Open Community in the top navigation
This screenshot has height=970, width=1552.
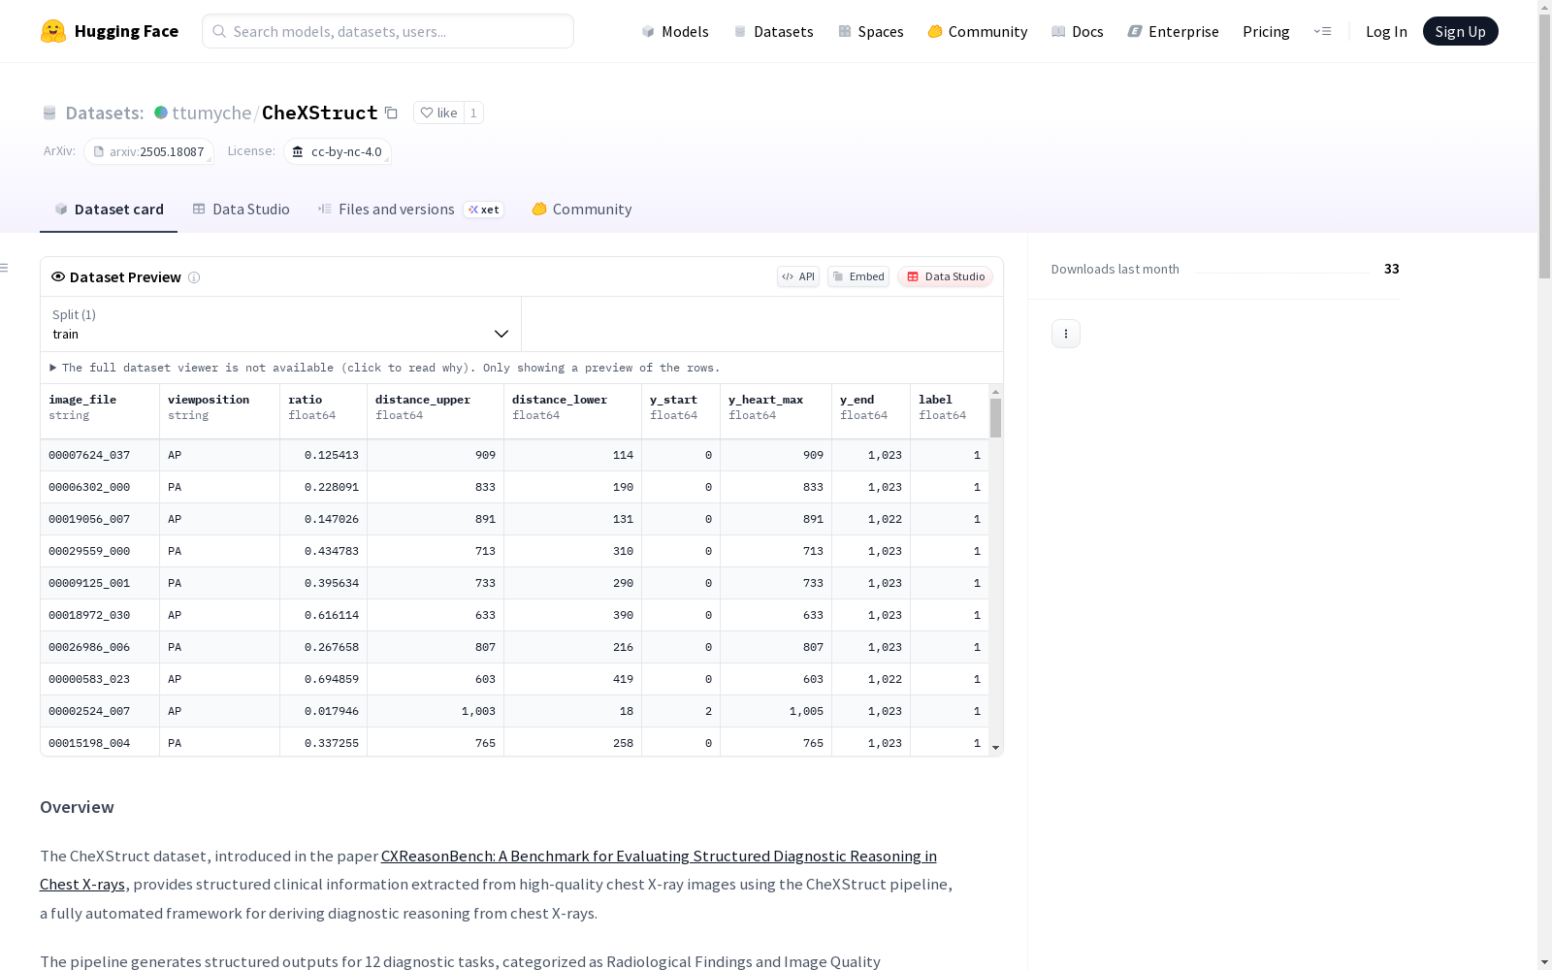pos(977,31)
